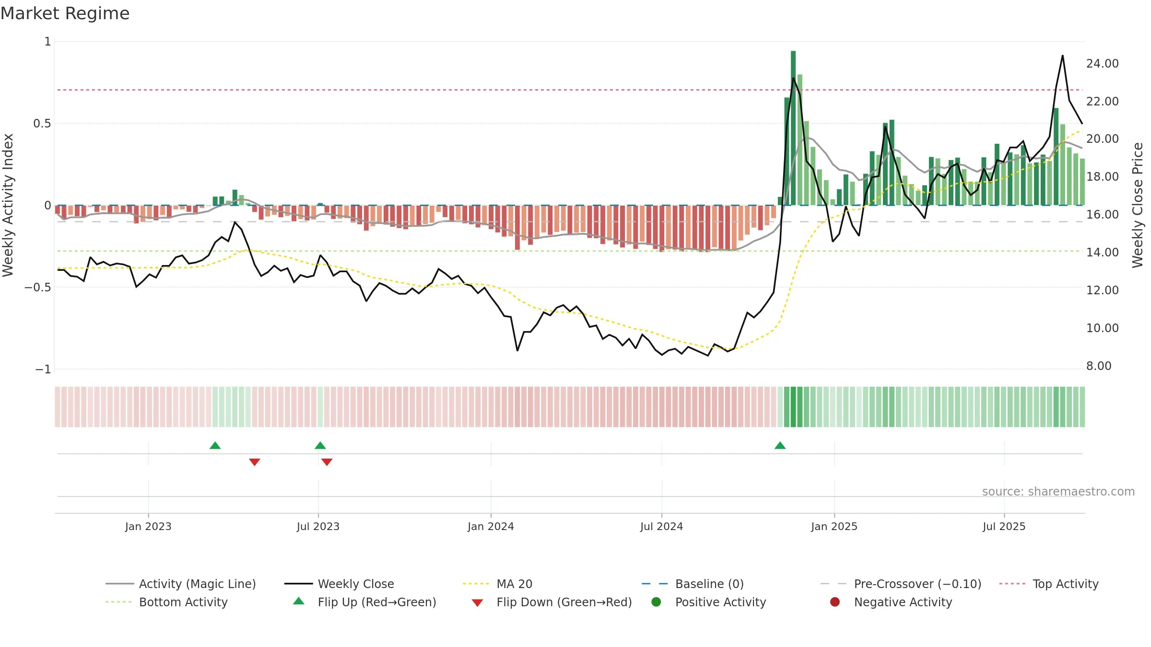The height and width of the screenshot is (647, 1151).
Task: Click the Jul 2024 axis label
Action: point(661,526)
